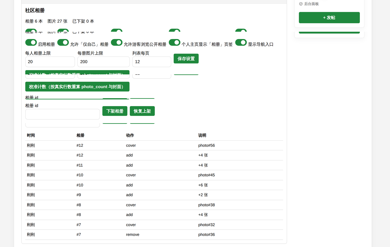Image resolution: width=390 pixels, height=247 pixels.
Task: Click the 说明 column header
Action: pyautogui.click(x=202, y=135)
